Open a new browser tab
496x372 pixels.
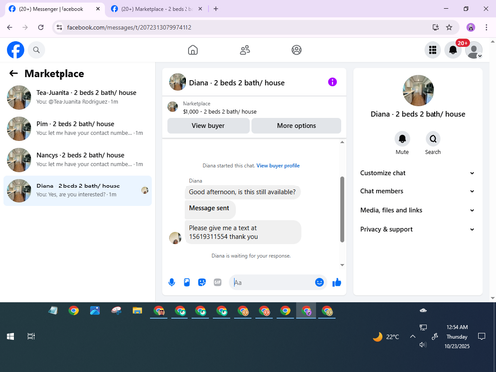pos(216,9)
